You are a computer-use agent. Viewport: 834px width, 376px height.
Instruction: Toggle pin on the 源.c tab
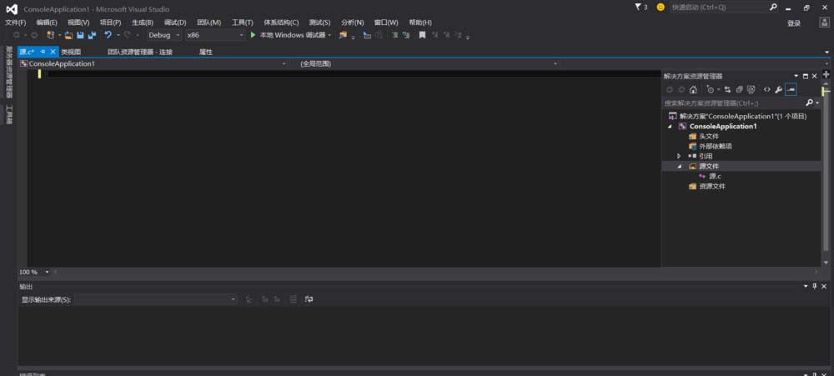point(43,52)
